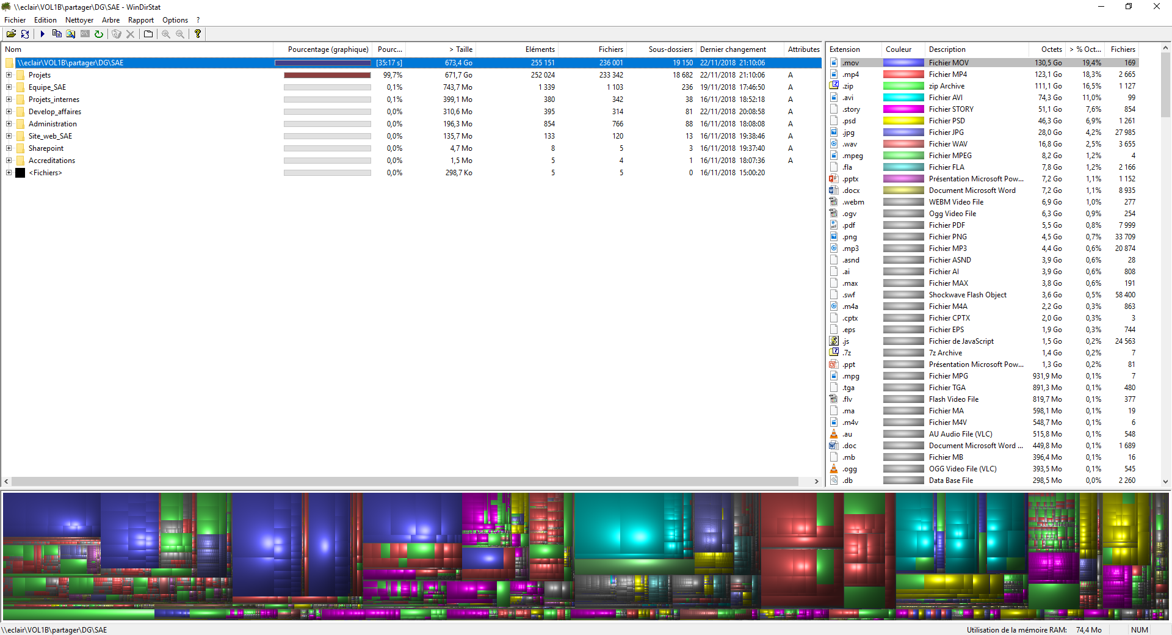
Task: Expand the Administration folder node
Action: click(x=9, y=124)
